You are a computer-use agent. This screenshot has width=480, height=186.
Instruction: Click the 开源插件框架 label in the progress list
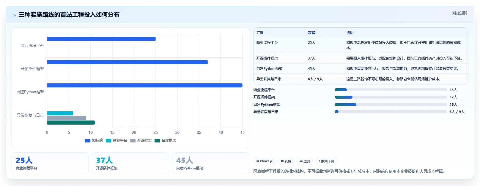(264, 97)
